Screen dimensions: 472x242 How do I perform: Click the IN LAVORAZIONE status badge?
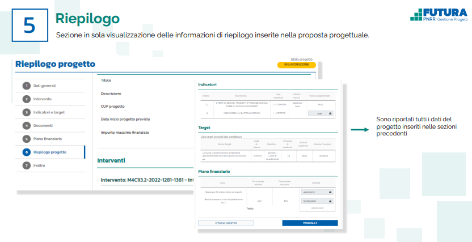pyautogui.click(x=297, y=65)
